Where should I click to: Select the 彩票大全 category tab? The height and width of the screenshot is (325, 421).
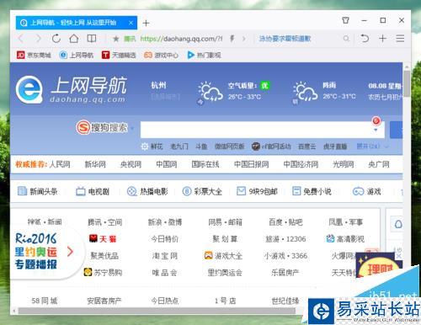coord(202,191)
